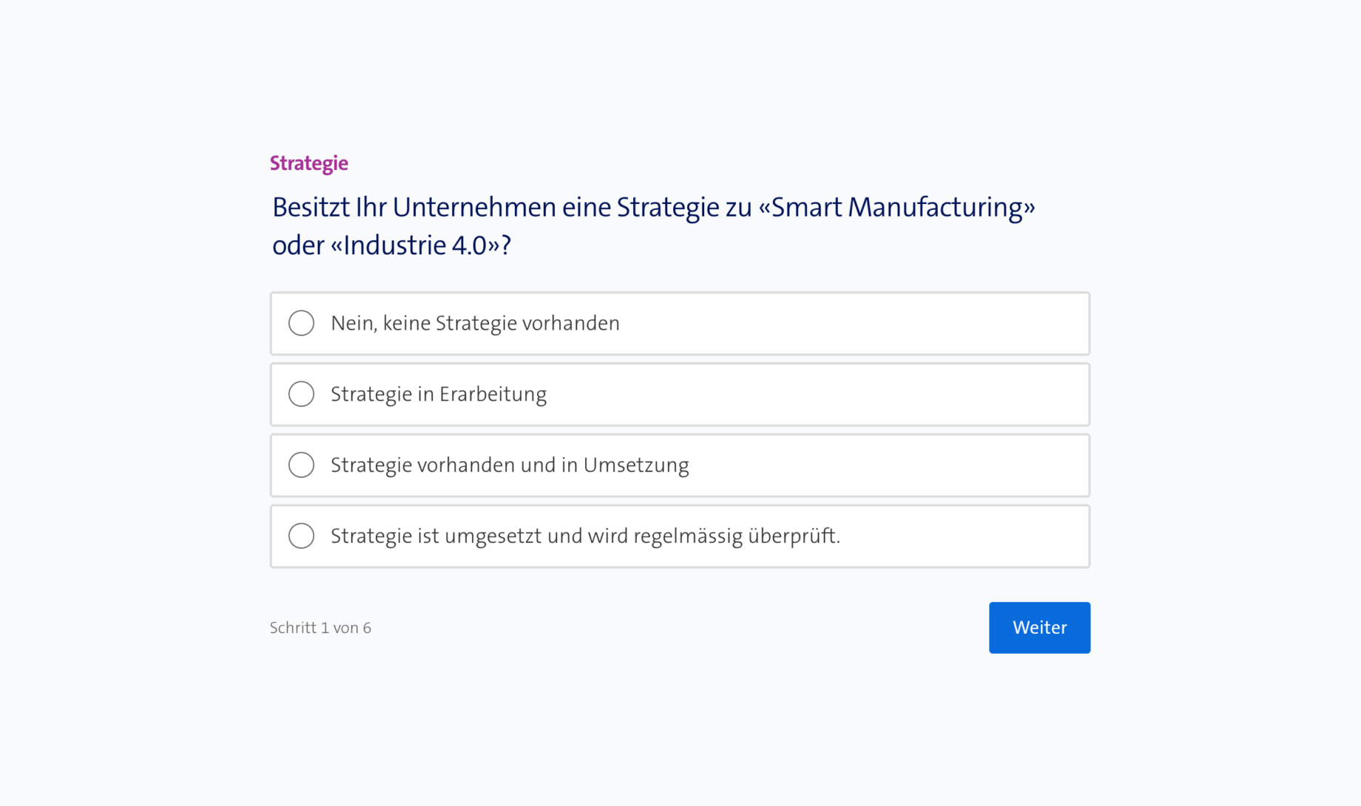
Task: Click the words «Smart Manufacturing» in the question
Action: tap(896, 208)
